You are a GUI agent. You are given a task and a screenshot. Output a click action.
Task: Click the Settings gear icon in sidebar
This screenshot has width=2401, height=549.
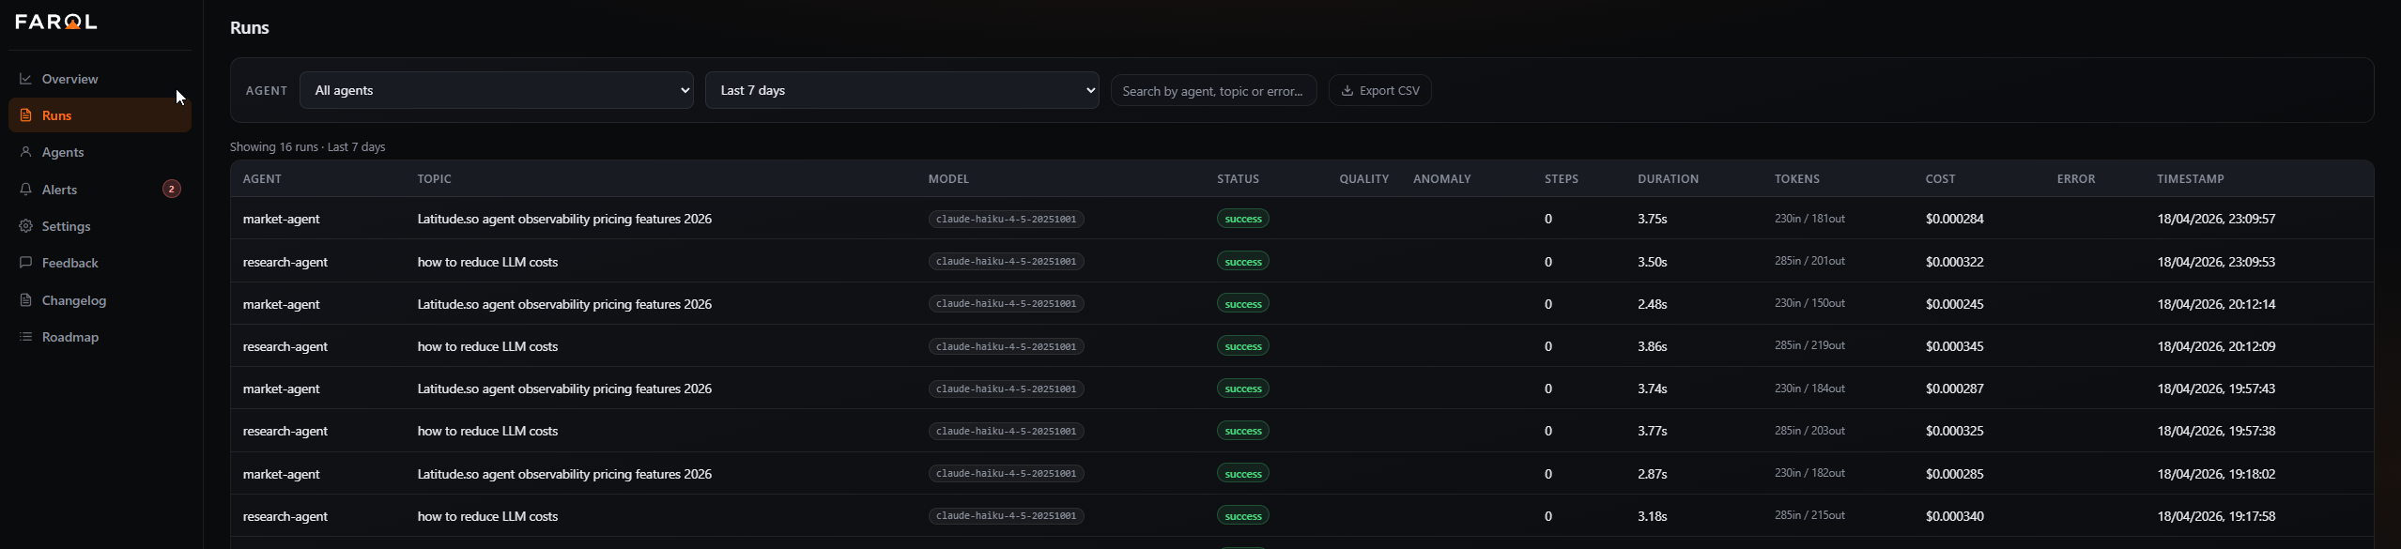25,226
